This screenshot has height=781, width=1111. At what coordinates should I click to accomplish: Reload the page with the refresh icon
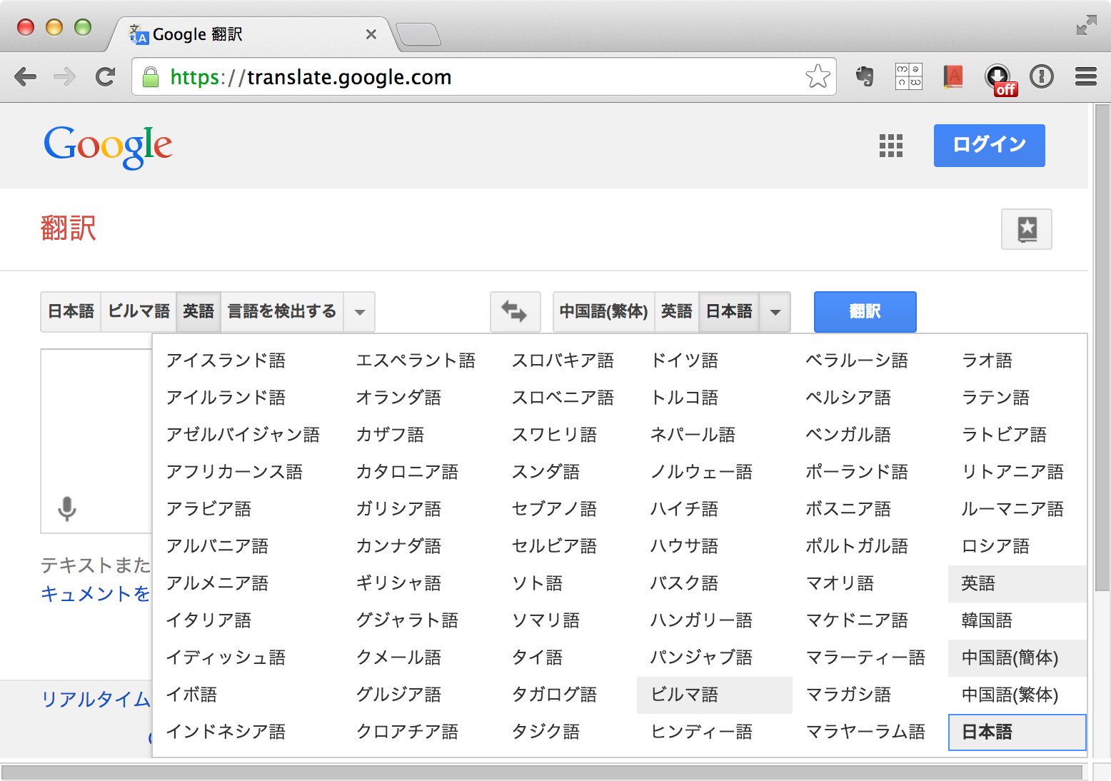coord(106,76)
